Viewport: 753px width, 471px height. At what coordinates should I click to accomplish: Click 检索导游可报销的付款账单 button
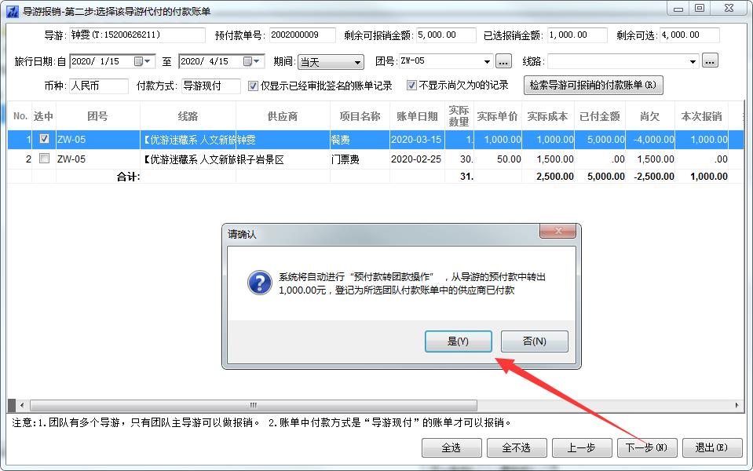tap(593, 85)
